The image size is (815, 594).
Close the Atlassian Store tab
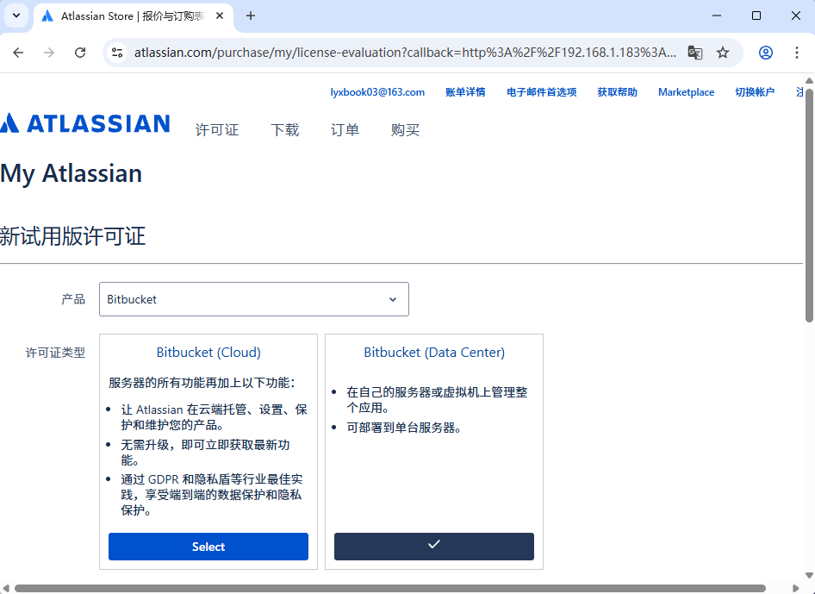(220, 16)
